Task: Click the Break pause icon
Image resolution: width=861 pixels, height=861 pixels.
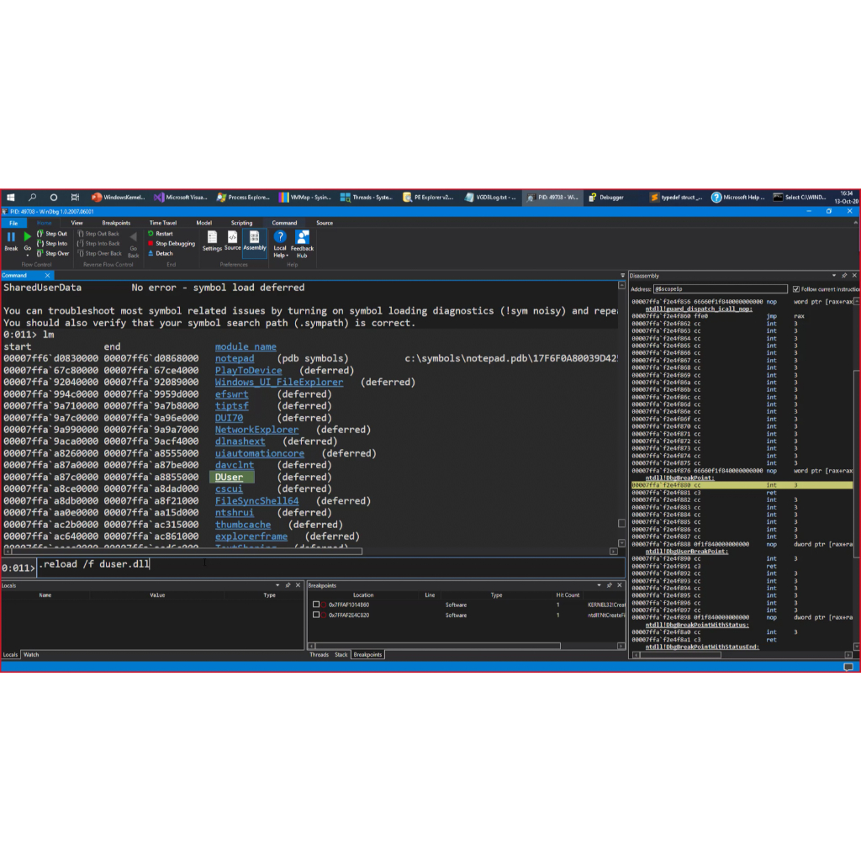Action: click(11, 237)
